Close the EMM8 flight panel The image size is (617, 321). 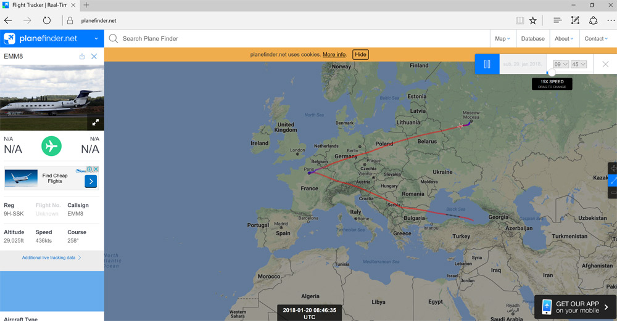(x=94, y=56)
